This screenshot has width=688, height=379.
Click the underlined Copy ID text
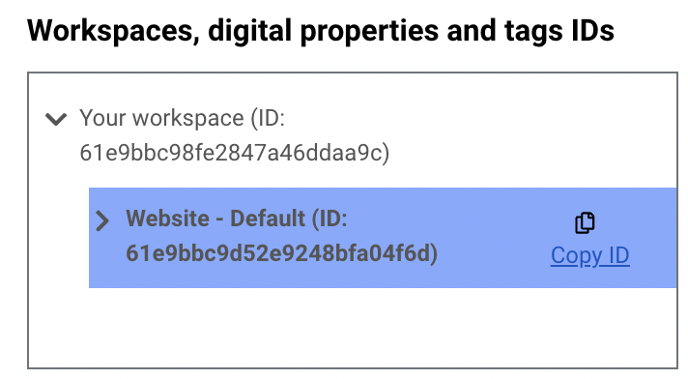pyautogui.click(x=590, y=255)
